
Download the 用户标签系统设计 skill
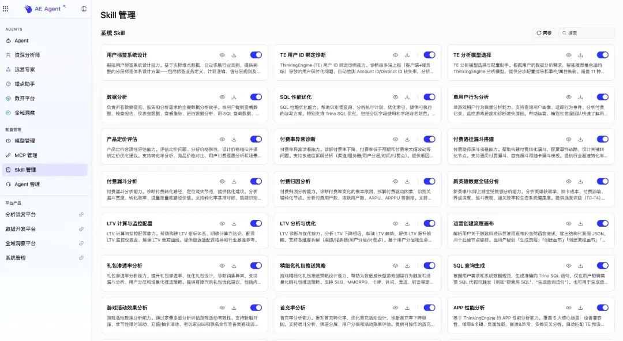[x=234, y=55]
